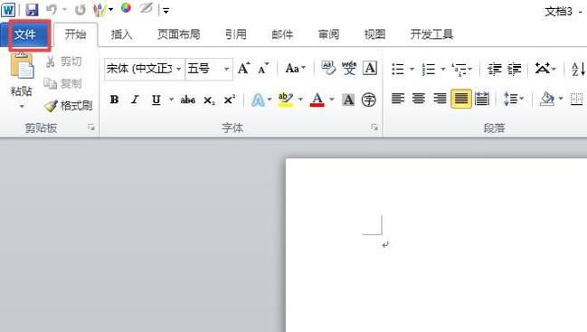
Task: Switch to the 审阅 tab
Action: click(328, 34)
